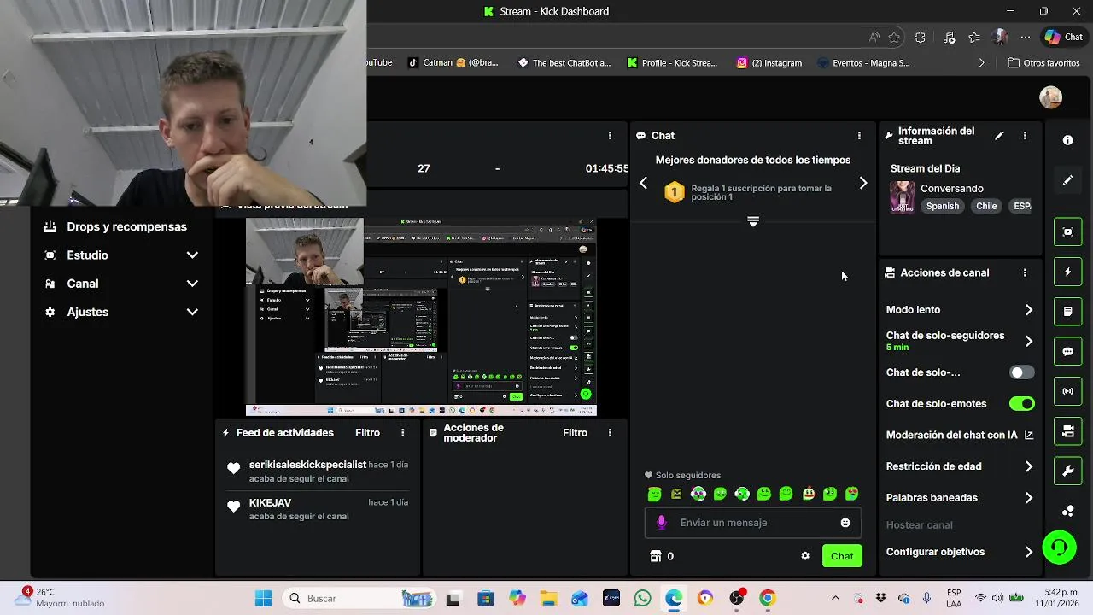
Task: Open the Eventos - Magna bookmark
Action: (x=863, y=63)
